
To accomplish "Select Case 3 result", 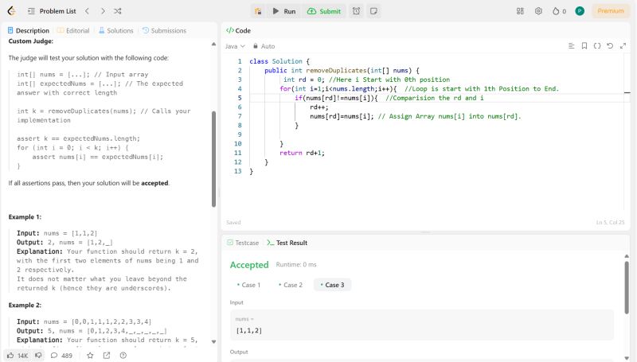I will pyautogui.click(x=332, y=285).
